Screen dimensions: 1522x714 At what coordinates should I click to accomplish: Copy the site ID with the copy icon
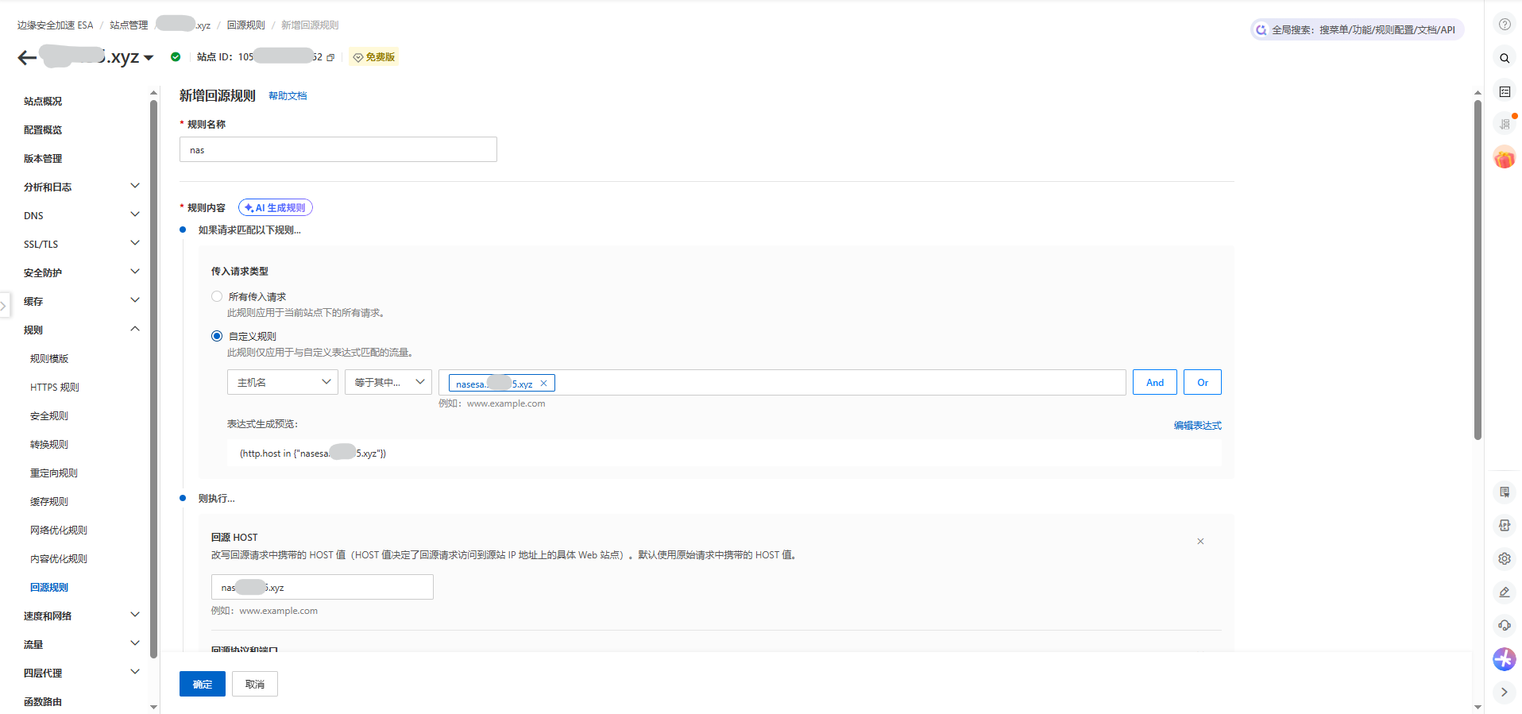point(330,57)
